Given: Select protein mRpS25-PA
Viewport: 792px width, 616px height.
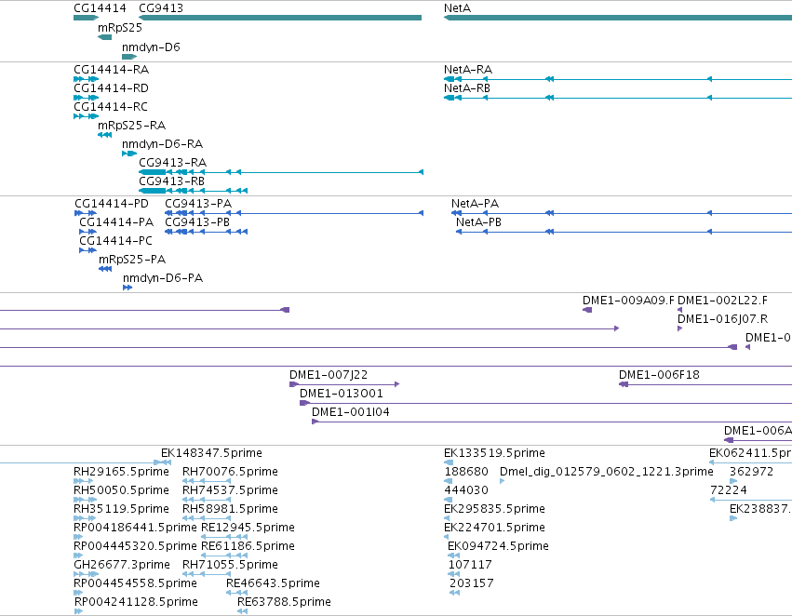Looking at the screenshot, I should pos(132,260).
